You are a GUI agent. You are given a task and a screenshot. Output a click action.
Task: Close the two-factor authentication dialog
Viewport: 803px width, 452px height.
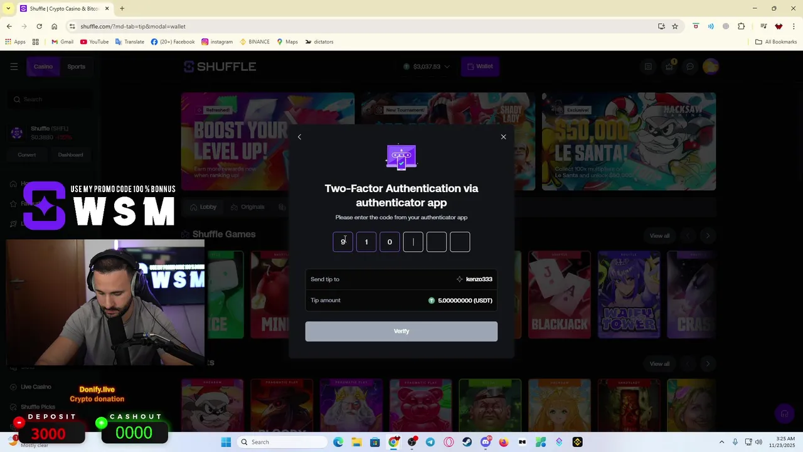pyautogui.click(x=503, y=137)
